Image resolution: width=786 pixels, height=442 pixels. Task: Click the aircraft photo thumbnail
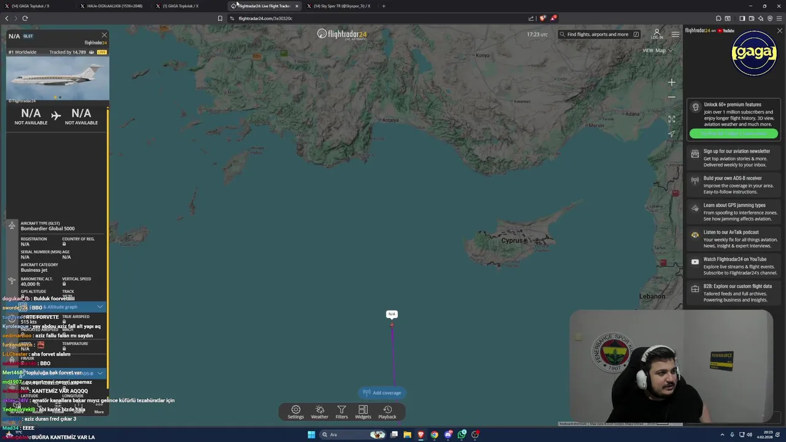click(x=58, y=79)
